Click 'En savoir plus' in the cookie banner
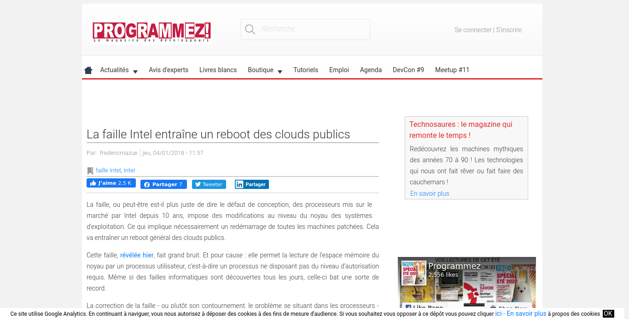 click(526, 313)
